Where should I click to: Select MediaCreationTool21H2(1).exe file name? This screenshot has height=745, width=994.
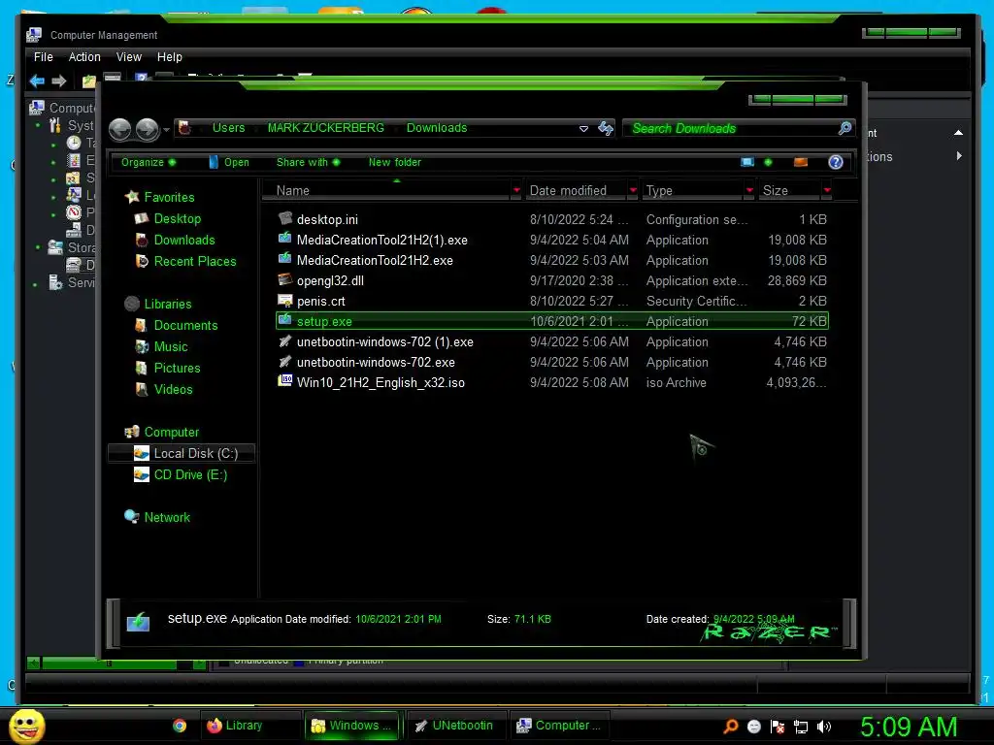(x=381, y=241)
